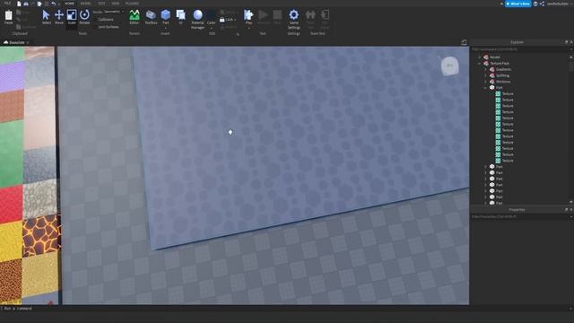Click the viewport toggle icon right of the Baseplate tab
Screen dimensions: 574x323
tap(464, 42)
